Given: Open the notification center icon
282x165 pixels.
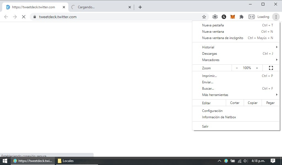Looking at the screenshot, I should coord(273,161).
